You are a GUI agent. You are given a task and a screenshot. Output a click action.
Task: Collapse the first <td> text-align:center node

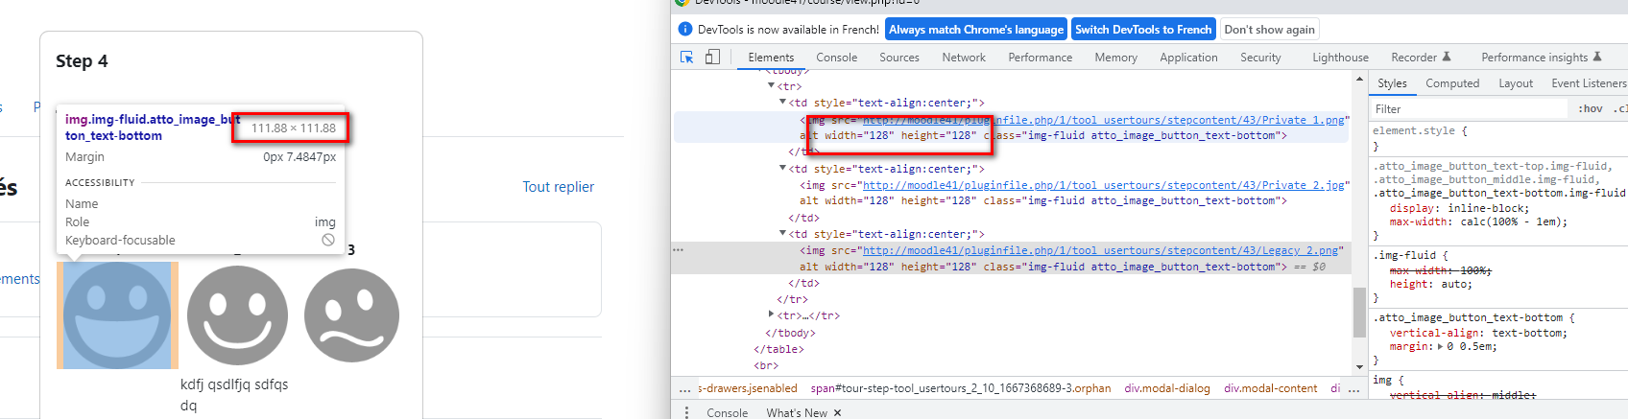[782, 102]
